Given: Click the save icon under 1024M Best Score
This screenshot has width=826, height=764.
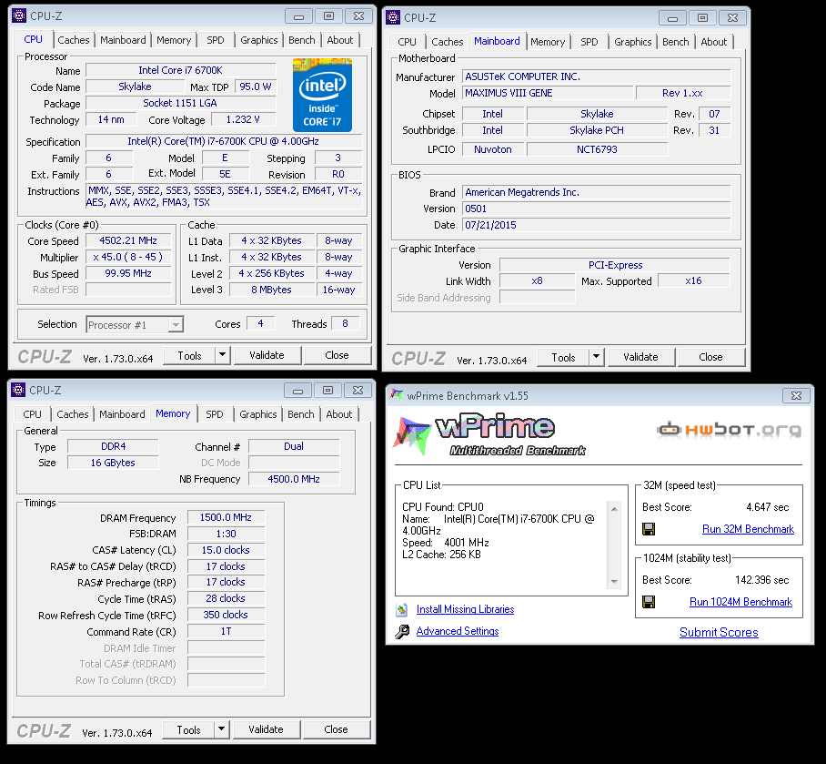Looking at the screenshot, I should (x=649, y=602).
